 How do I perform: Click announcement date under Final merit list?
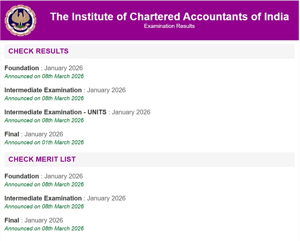[44, 228]
